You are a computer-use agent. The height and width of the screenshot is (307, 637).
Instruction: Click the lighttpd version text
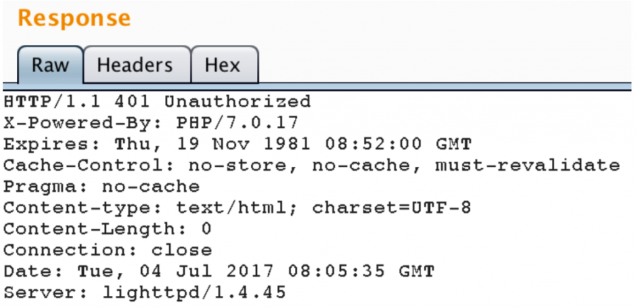pos(194,292)
